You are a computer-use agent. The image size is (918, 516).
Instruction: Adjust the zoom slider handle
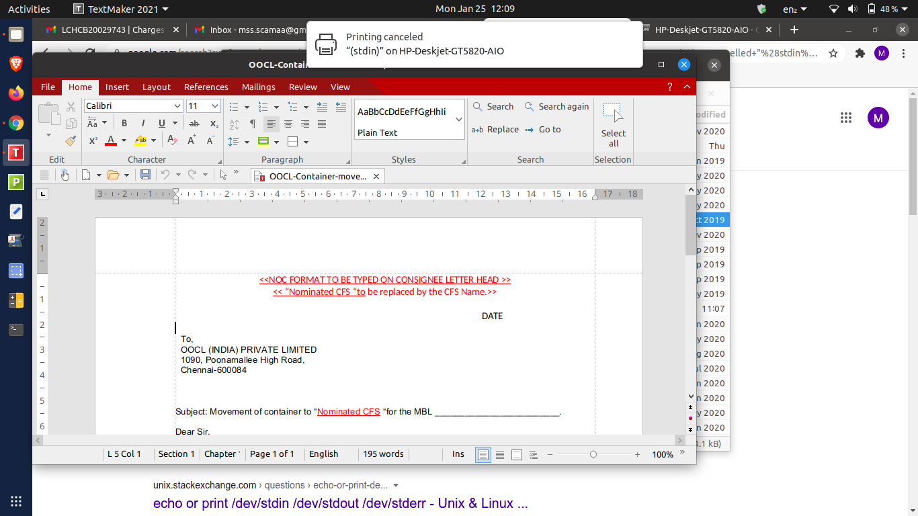pos(593,455)
